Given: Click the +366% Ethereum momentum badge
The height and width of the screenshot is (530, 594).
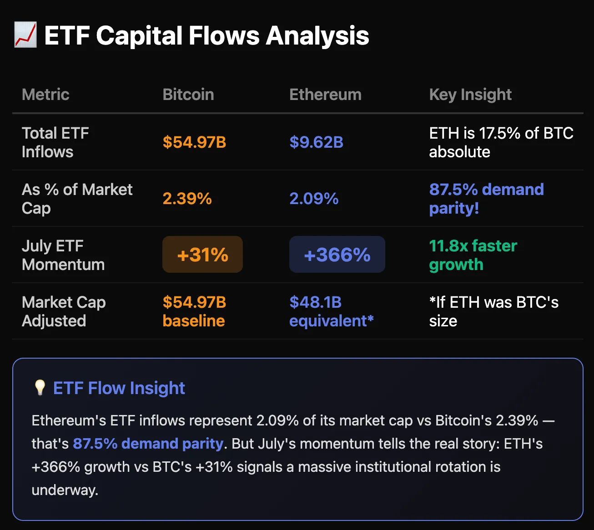Looking at the screenshot, I should 337,255.
